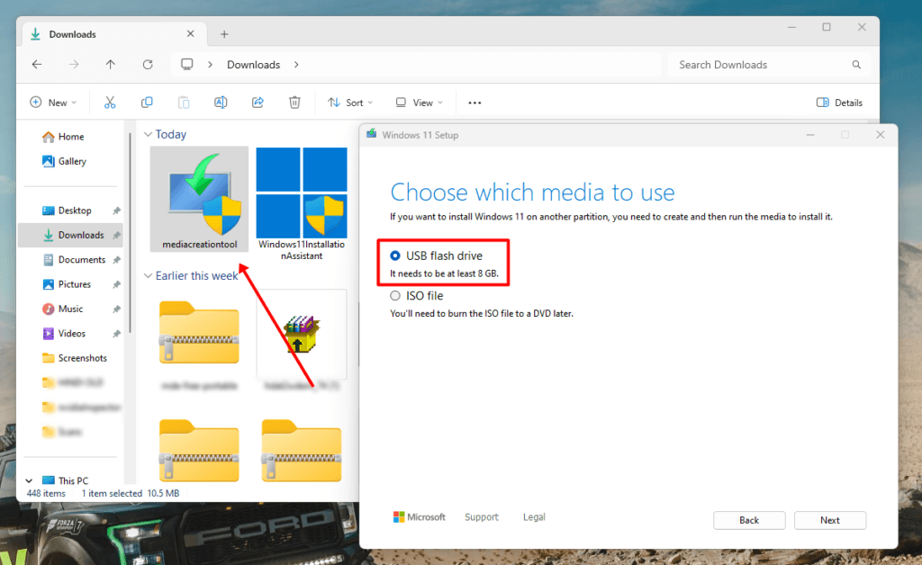Click the pin icon beside Pictures
Viewport: 922px width, 565px height.
(x=116, y=284)
